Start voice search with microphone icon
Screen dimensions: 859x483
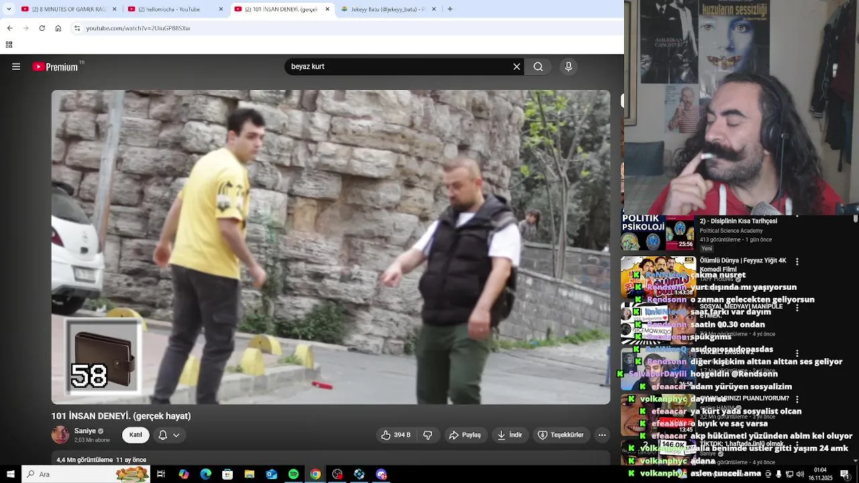(x=568, y=66)
